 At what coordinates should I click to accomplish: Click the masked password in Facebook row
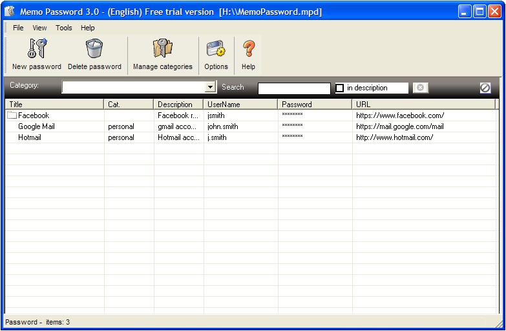tap(292, 114)
